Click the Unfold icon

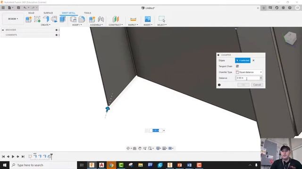pos(54,19)
